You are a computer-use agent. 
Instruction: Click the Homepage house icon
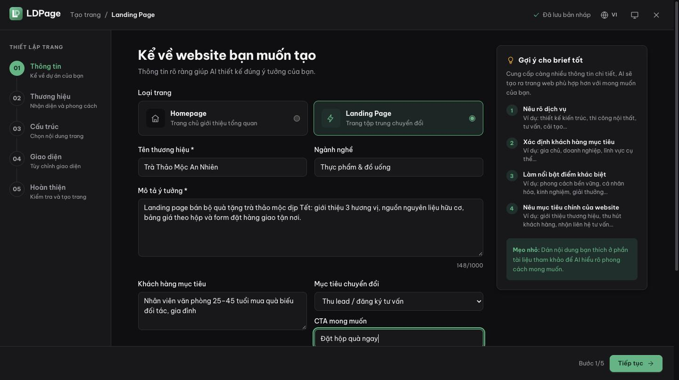click(x=156, y=118)
